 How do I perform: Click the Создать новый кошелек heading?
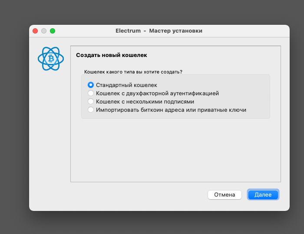(x=112, y=55)
